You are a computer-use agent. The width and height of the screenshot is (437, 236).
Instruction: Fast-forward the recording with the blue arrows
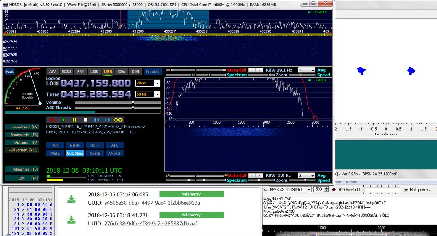(107, 120)
